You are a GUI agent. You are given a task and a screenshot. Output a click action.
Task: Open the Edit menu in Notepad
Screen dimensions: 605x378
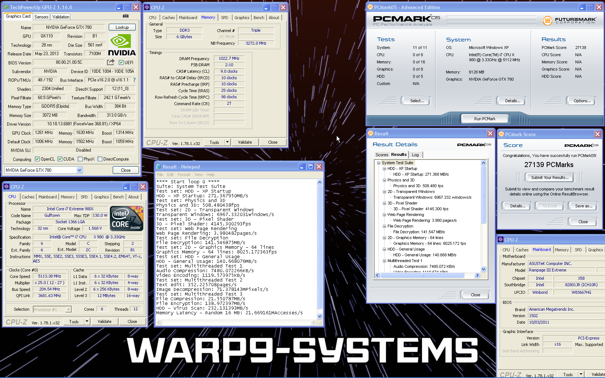(170, 175)
